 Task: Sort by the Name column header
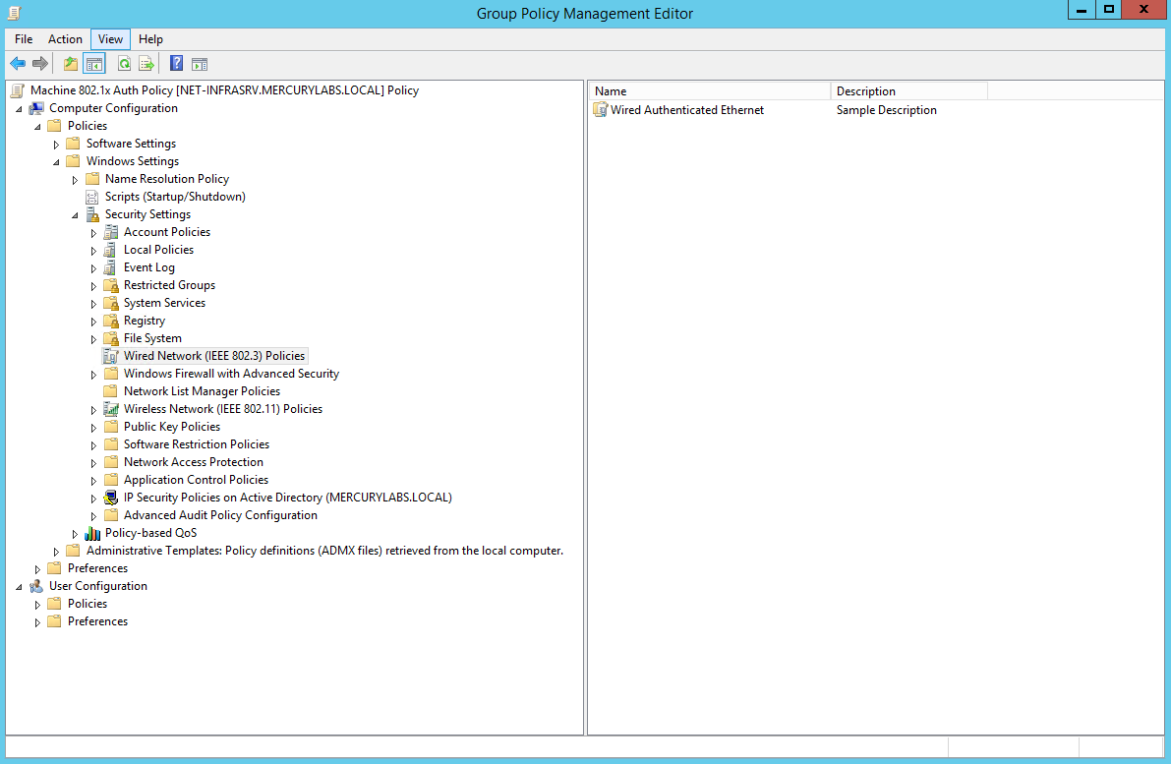(x=710, y=91)
